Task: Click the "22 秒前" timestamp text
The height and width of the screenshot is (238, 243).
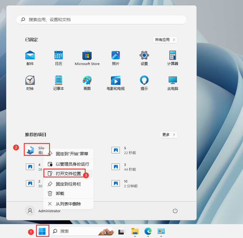Action: click(130, 153)
